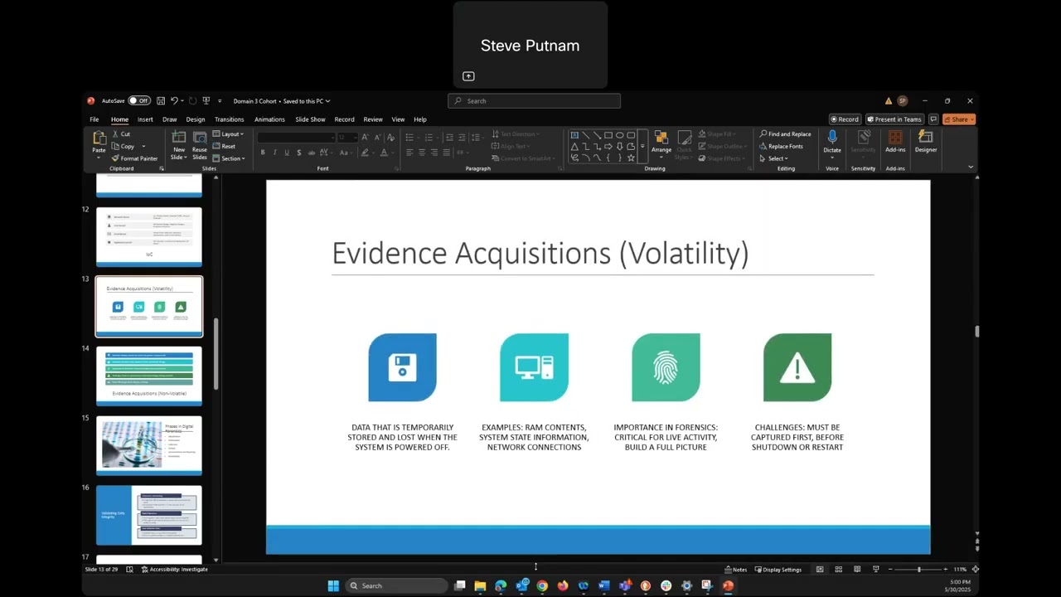Click the Undo arrow icon
1061x597 pixels.
174,101
